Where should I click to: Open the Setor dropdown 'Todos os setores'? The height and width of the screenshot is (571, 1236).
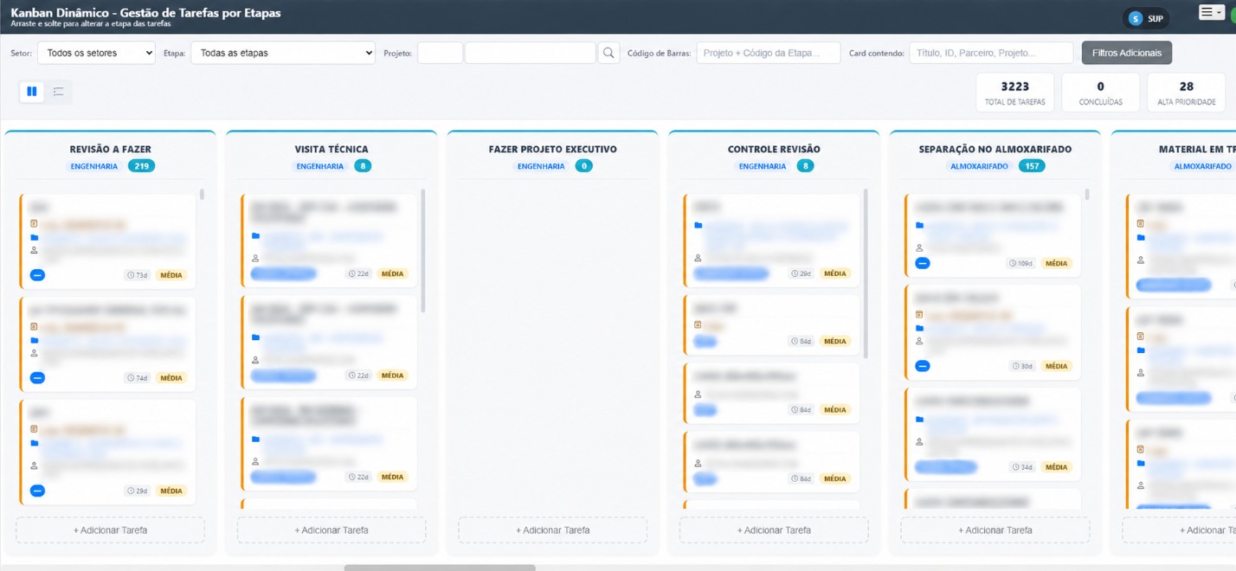point(96,53)
